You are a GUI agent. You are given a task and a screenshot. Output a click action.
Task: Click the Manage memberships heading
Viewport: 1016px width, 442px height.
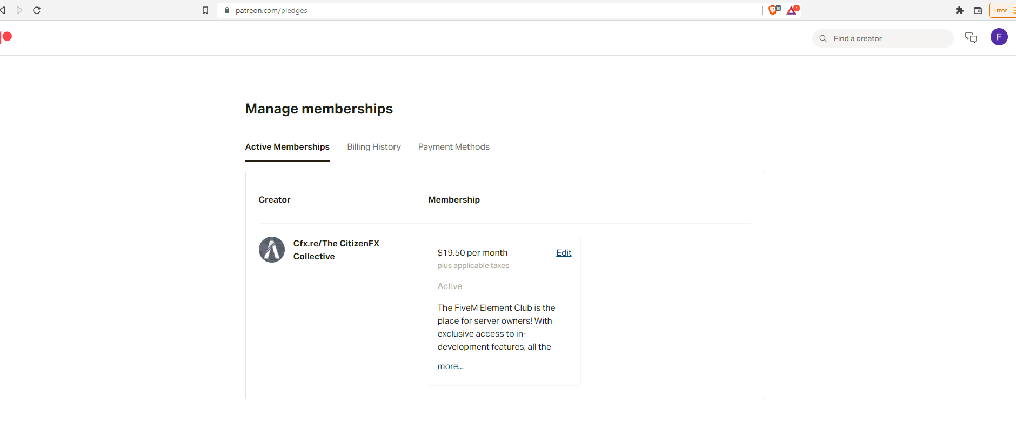pos(319,109)
